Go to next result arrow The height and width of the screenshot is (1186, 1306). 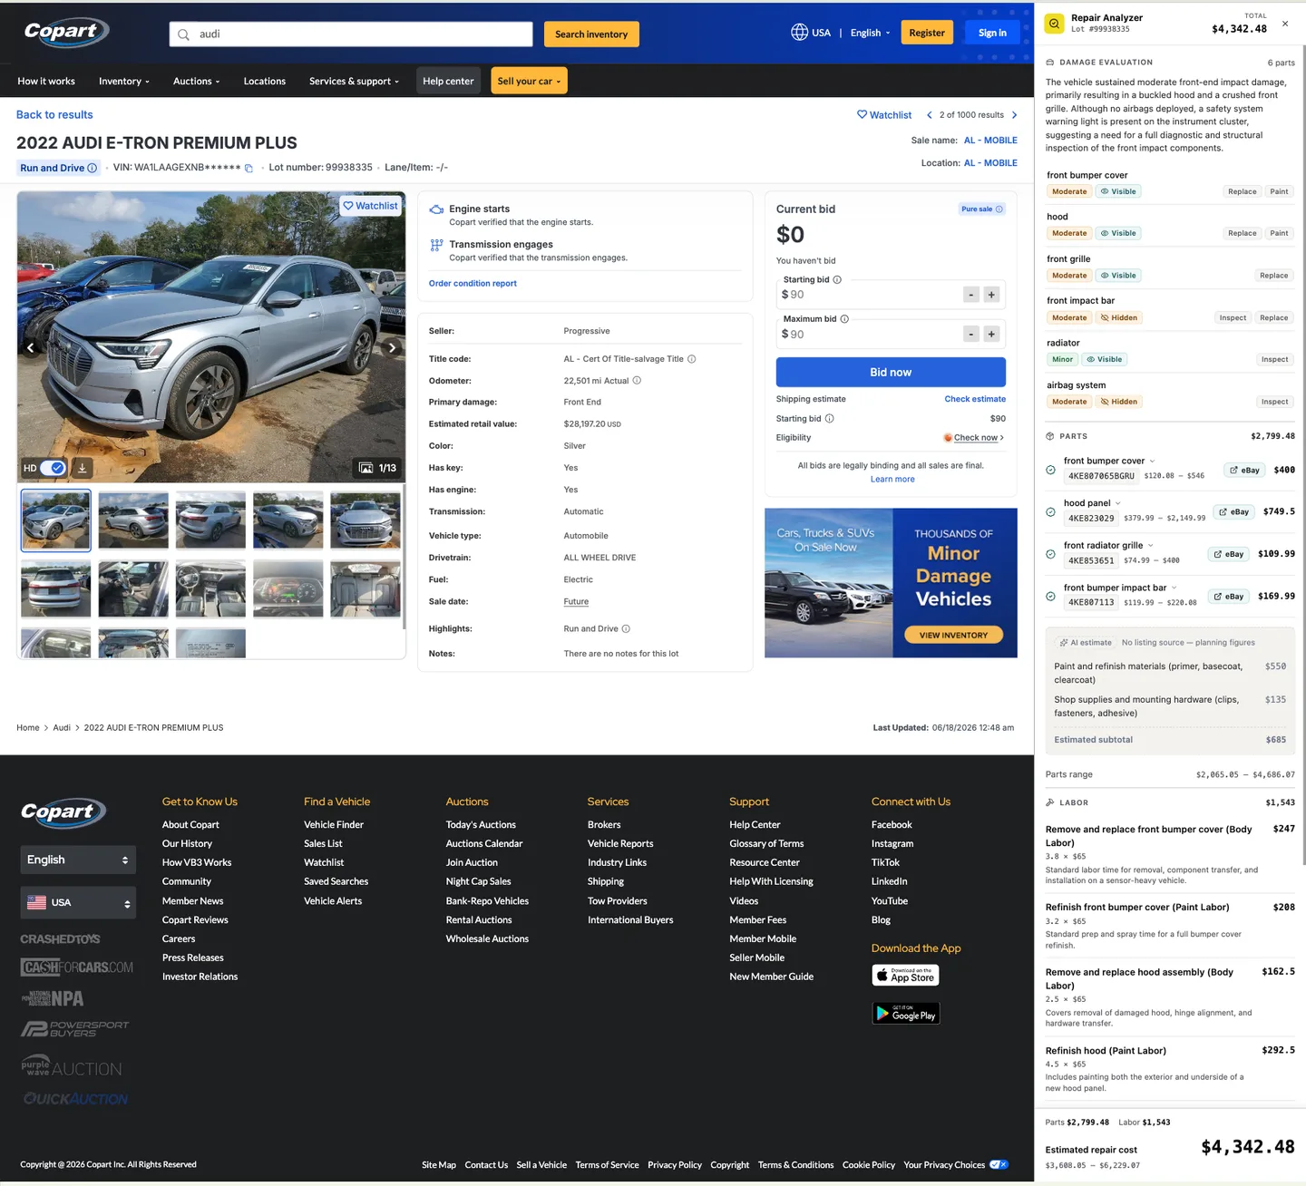pos(1014,115)
